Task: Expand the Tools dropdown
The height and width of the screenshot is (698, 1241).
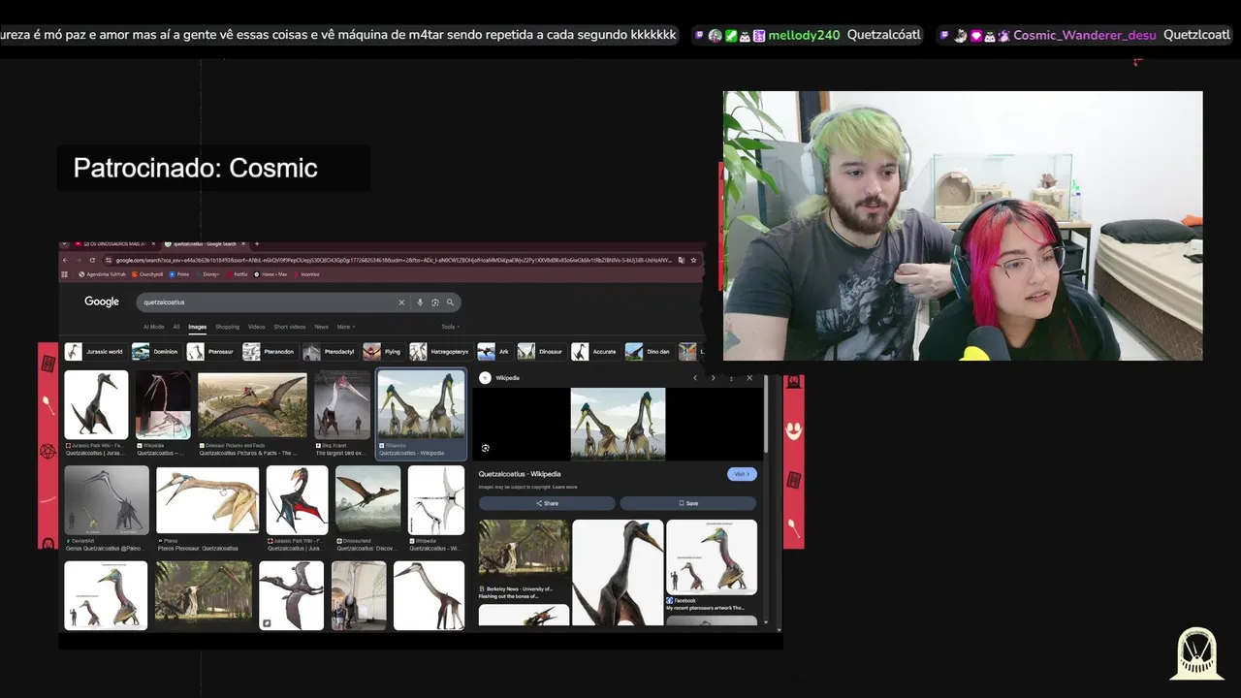Action: [450, 327]
